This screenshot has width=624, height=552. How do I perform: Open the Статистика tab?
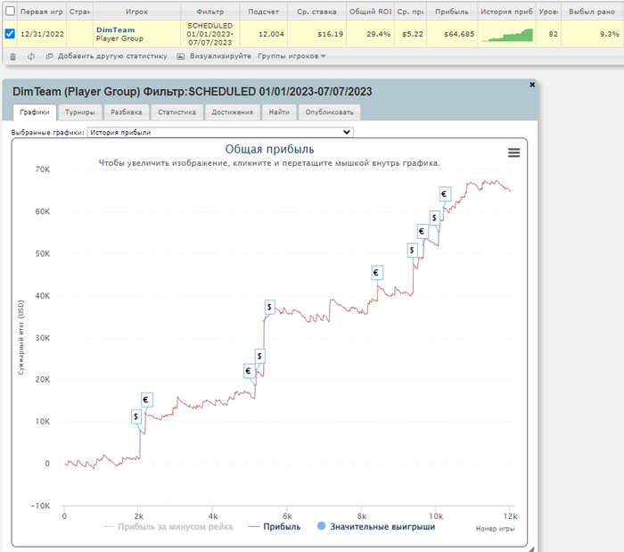[177, 112]
